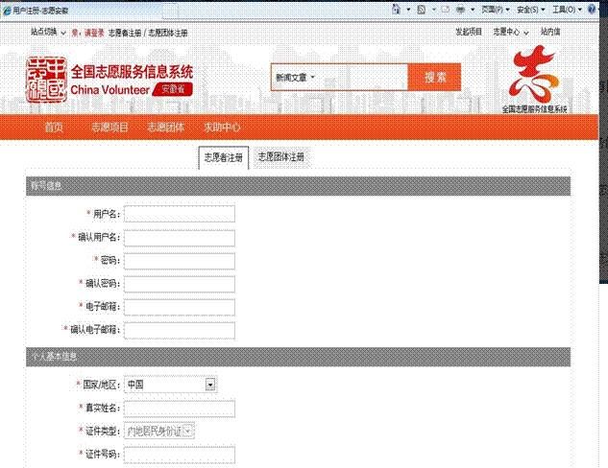This screenshot has width=608, height=468.
Task: Open 志愿项目 in navigation bar
Action: pos(109,127)
